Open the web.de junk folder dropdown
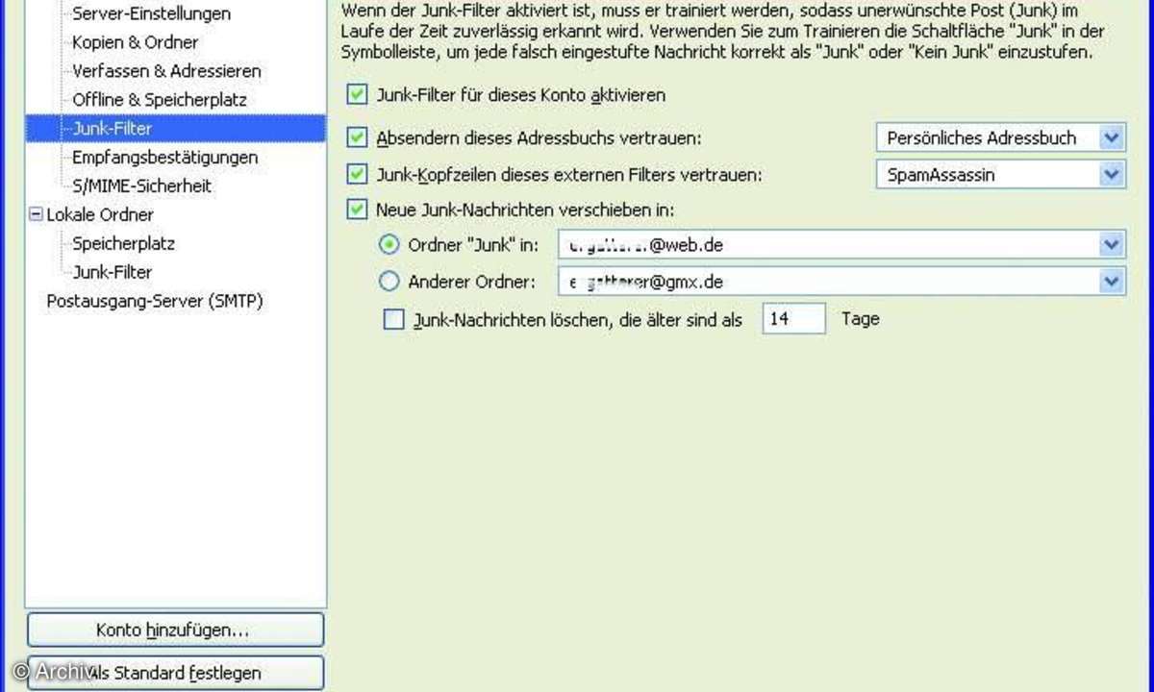This screenshot has height=692, width=1154. point(841,245)
